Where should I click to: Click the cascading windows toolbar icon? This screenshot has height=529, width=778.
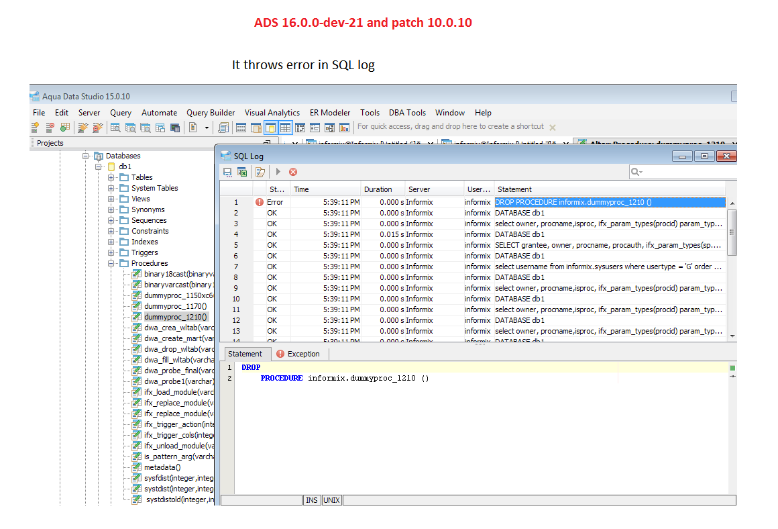tap(160, 128)
